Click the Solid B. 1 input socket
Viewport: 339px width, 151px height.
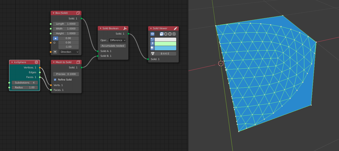(98, 56)
